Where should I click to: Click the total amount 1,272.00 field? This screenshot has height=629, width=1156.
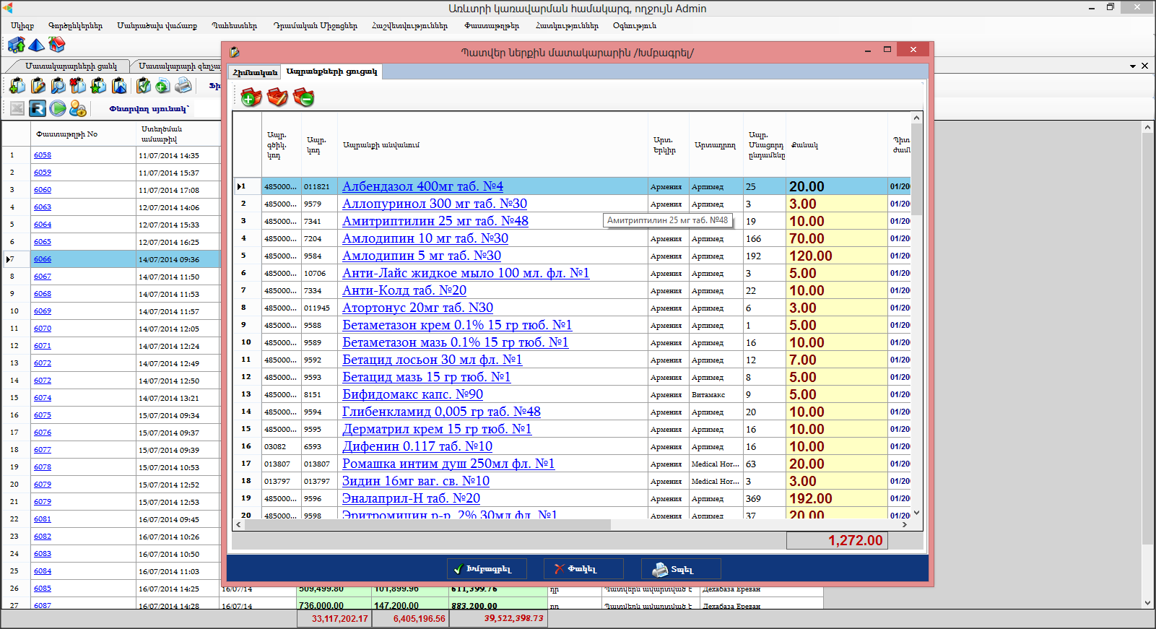pyautogui.click(x=837, y=540)
